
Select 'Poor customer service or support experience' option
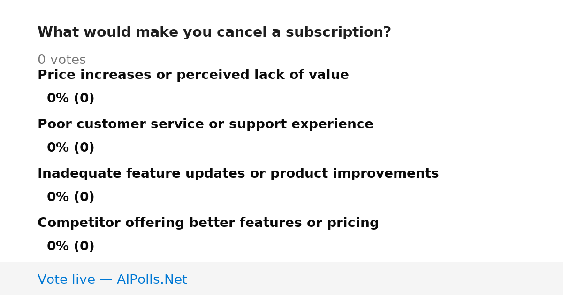pos(205,124)
